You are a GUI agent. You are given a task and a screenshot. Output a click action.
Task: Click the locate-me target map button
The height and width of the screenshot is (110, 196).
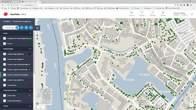192,96
